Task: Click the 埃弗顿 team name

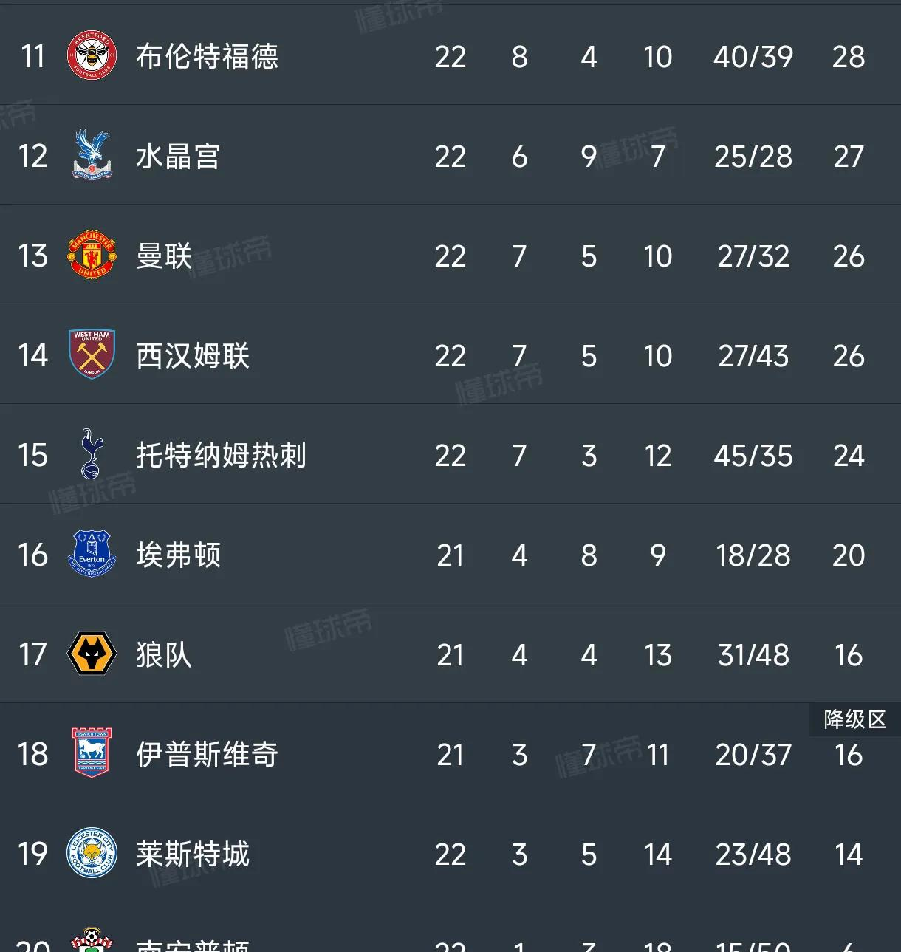Action: 178,555
